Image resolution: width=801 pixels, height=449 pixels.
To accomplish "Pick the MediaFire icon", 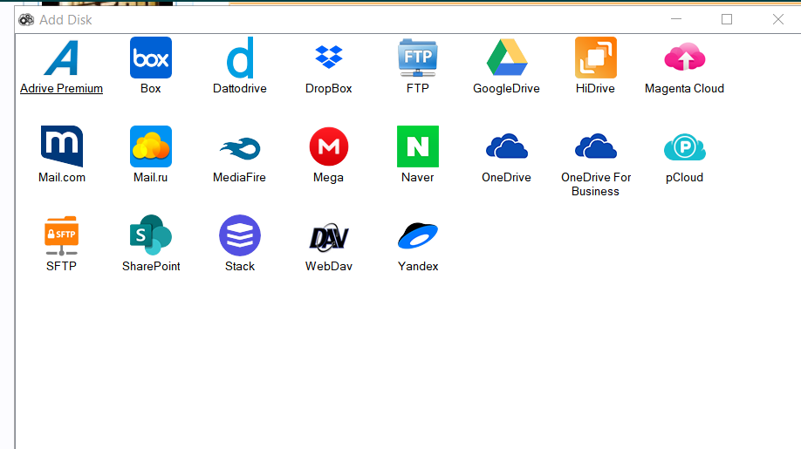I will pos(240,148).
